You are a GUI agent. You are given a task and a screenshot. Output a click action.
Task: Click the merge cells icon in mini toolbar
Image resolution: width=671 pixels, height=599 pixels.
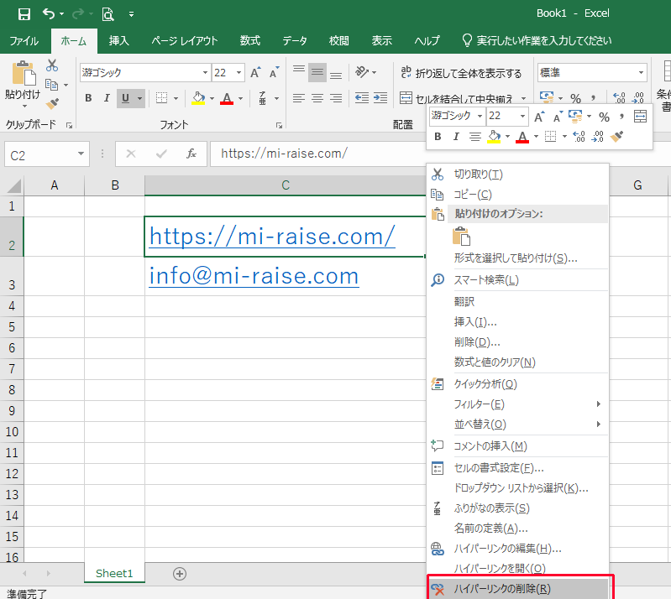640,117
